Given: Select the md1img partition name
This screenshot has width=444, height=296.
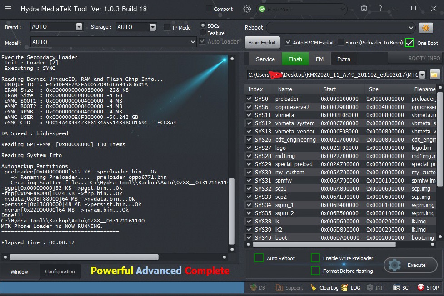Looking at the screenshot, I should pyautogui.click(x=285, y=156).
